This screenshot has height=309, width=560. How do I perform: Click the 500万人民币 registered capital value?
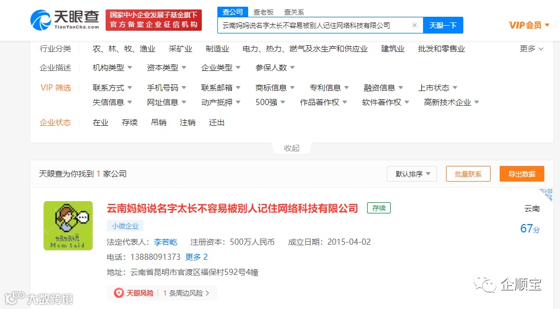coord(252,242)
